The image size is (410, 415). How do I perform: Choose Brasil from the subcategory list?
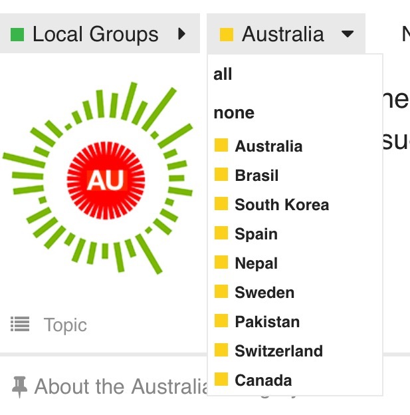(256, 176)
